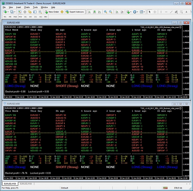Viewport: 193px width, 191px height.
Task: Click the 378/3 kb traffic indicator
Action: click(178, 188)
